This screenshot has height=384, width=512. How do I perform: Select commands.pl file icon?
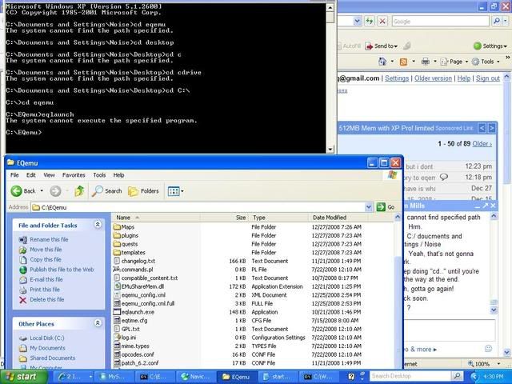click(117, 270)
